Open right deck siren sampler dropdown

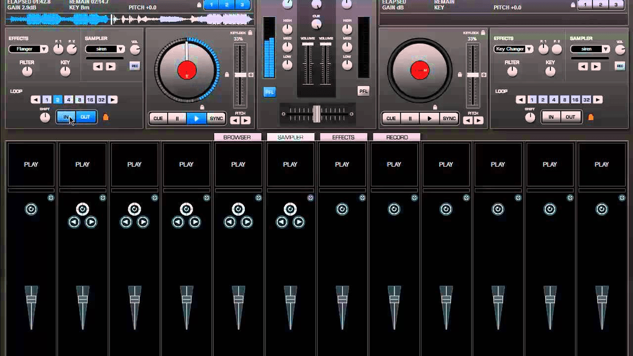590,49
